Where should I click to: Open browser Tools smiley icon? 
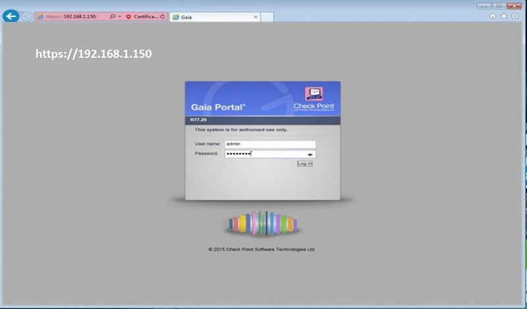click(x=515, y=16)
